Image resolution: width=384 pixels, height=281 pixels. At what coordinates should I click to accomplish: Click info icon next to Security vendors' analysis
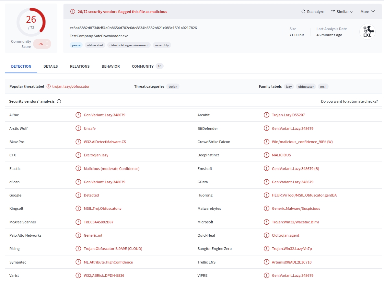pos(59,101)
